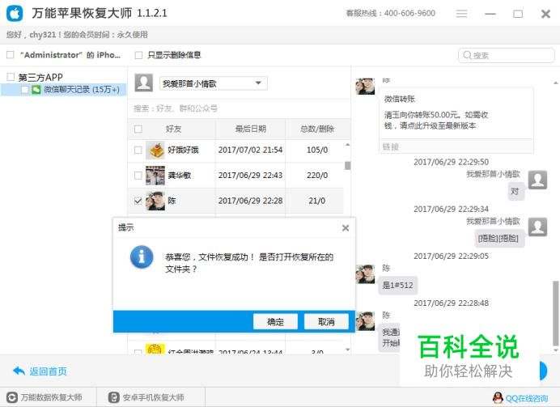The width and height of the screenshot is (560, 407).
Task: Click sender avatar beside the 对 message
Action: click(x=537, y=180)
